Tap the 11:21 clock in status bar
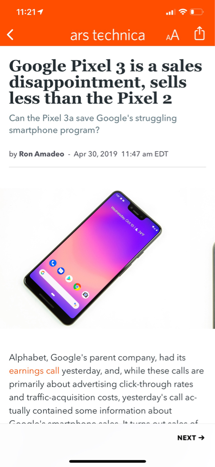The height and width of the screenshot is (467, 215). [x=26, y=12]
